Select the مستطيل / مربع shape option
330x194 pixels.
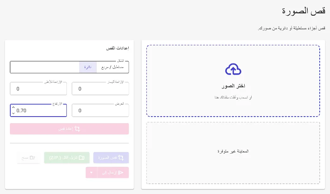click(112, 67)
